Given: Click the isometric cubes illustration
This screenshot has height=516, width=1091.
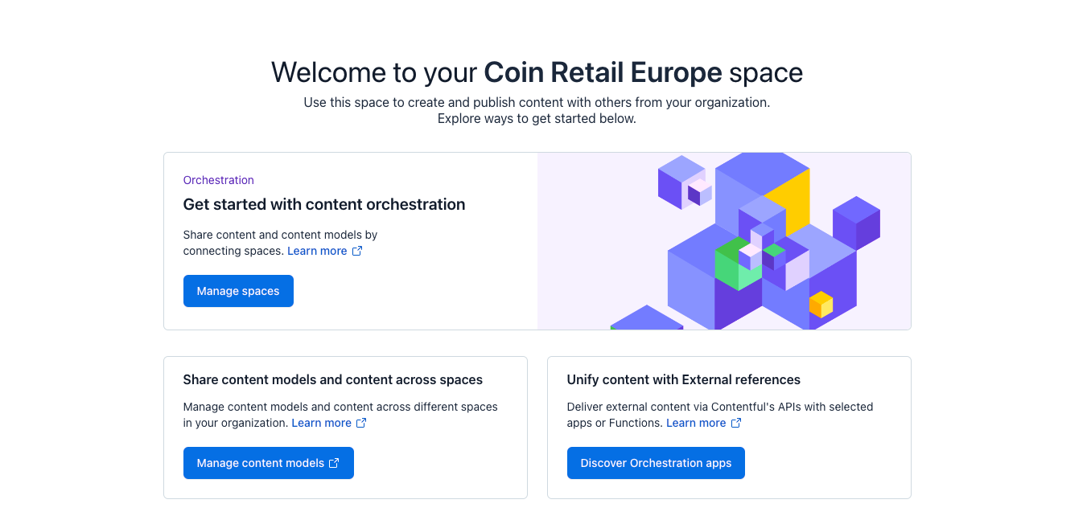Looking at the screenshot, I should 724,241.
